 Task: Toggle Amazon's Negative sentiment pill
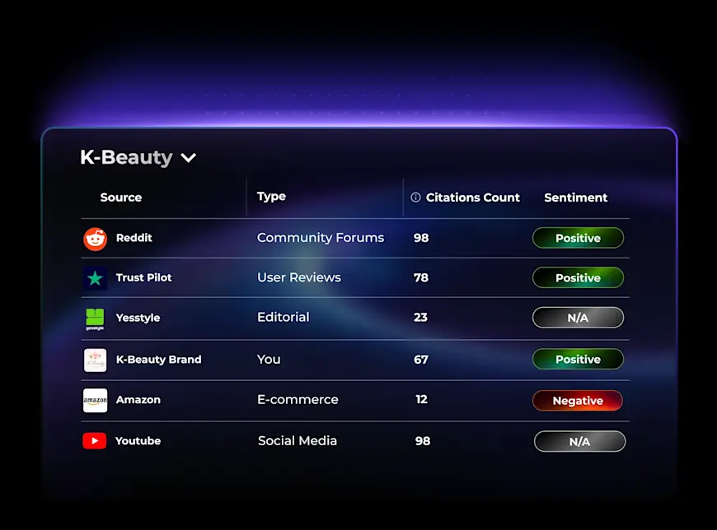click(578, 401)
